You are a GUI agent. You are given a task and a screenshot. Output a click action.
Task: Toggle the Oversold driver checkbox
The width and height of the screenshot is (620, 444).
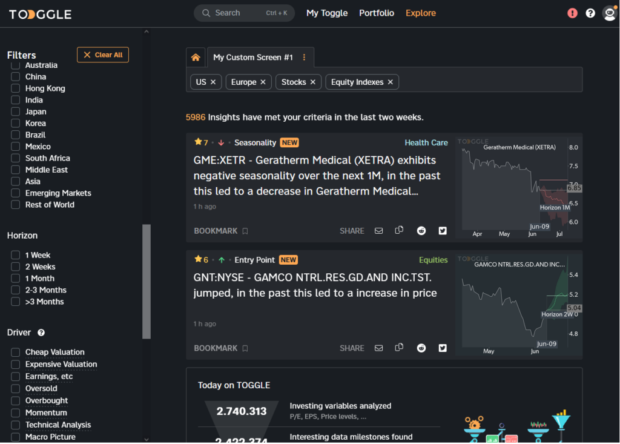pos(15,389)
